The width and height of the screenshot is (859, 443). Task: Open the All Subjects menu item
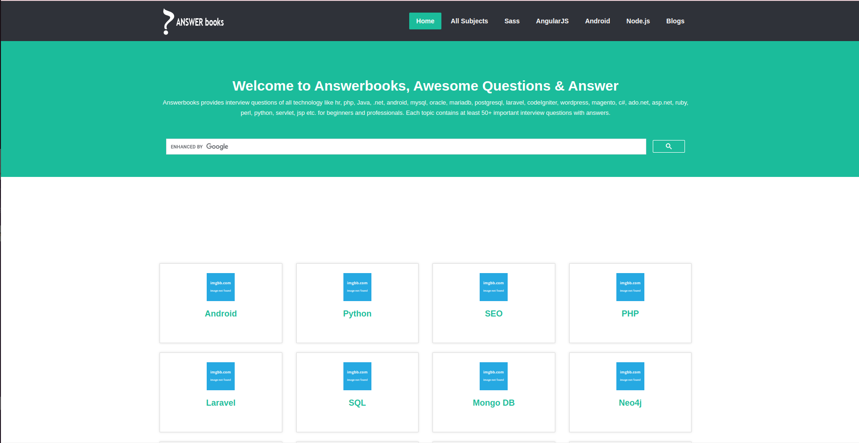coord(469,21)
